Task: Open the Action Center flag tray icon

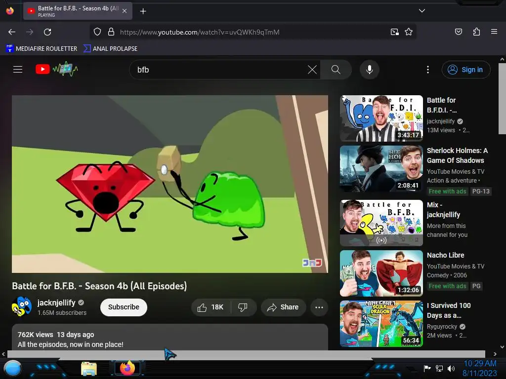Action: pyautogui.click(x=427, y=368)
